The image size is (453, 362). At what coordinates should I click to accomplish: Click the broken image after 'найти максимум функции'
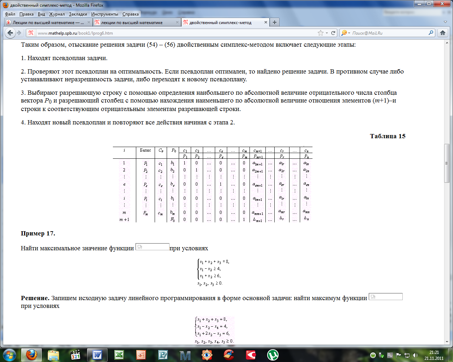[x=386, y=297]
